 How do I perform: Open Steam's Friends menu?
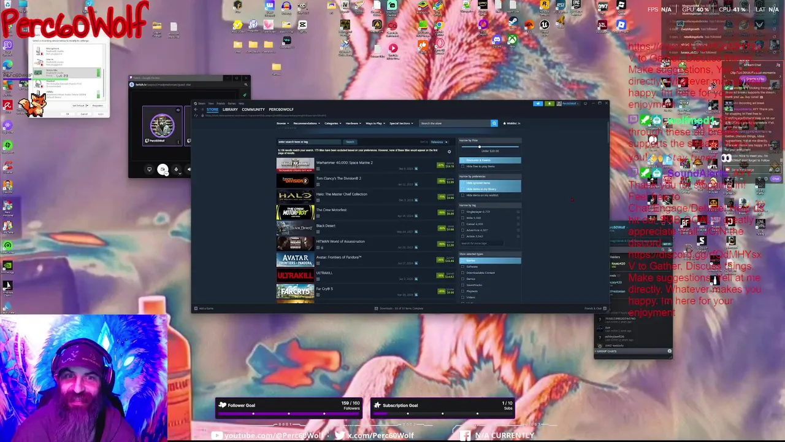[x=221, y=103]
